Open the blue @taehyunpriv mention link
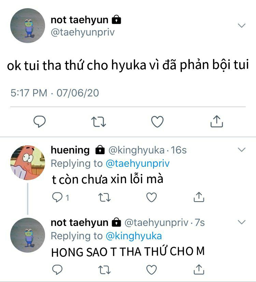The height and width of the screenshot is (282, 256). pyautogui.click(x=138, y=163)
